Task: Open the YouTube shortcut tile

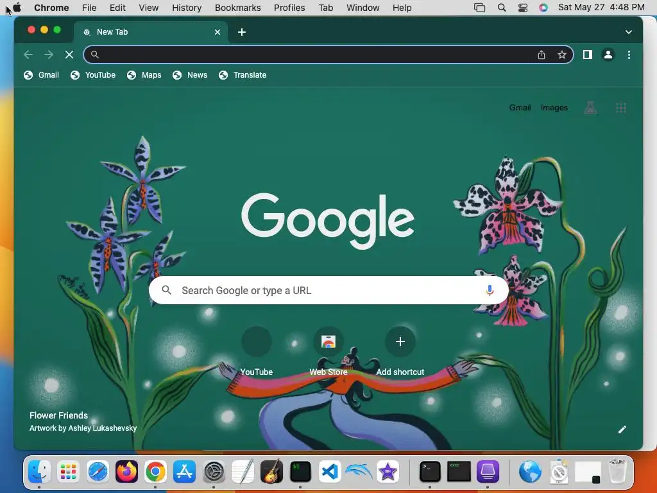Action: [257, 351]
